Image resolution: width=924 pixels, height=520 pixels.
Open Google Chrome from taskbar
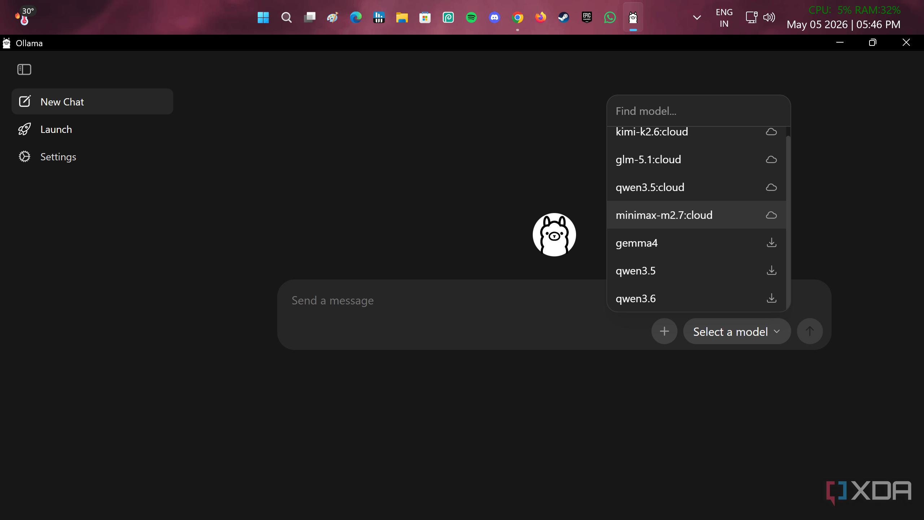coord(517,17)
